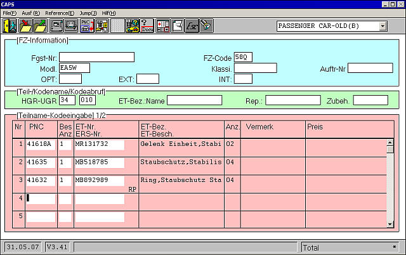Viewport: 406px width, 255px height.
Task: Click the parts table scroll up arrow
Action: pos(390,142)
